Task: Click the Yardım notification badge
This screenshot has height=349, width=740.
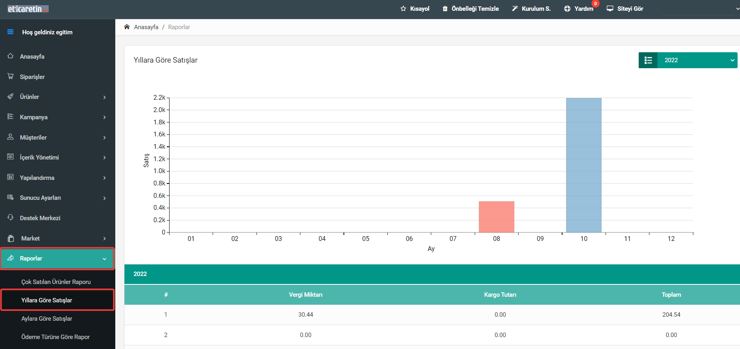Action: pyautogui.click(x=595, y=4)
